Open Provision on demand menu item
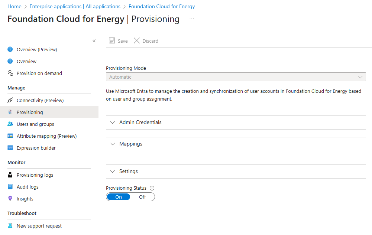Image resolution: width=372 pixels, height=235 pixels. click(49, 73)
